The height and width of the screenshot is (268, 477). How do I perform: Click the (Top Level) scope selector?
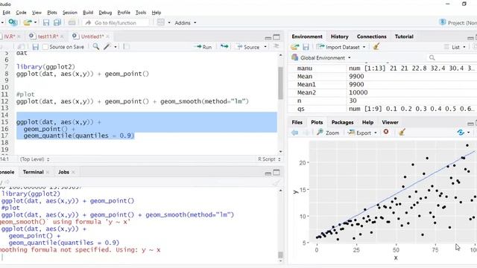(35, 159)
